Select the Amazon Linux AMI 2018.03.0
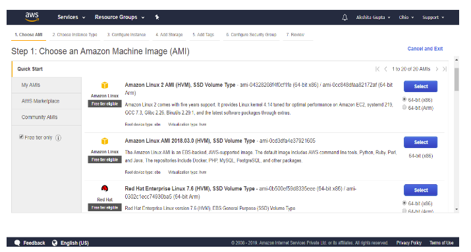The image size is (471, 252). coord(420,142)
